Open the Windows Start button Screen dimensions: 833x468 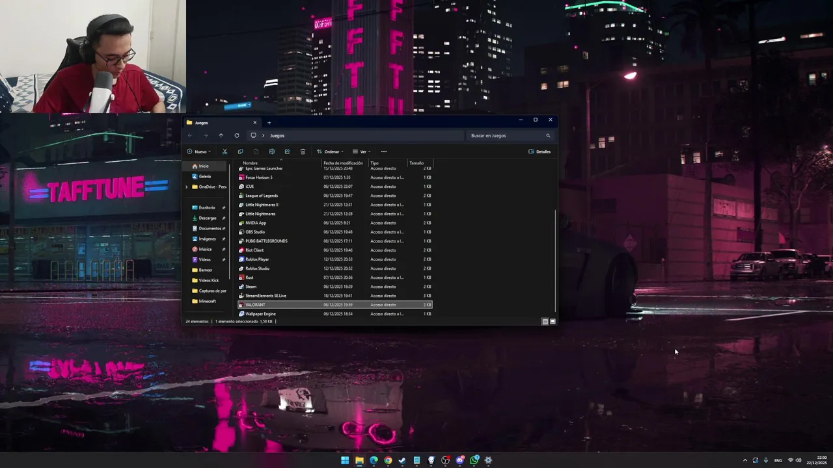click(345, 460)
